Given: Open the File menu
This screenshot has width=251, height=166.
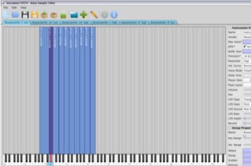Looking at the screenshot, I should coord(5,8).
